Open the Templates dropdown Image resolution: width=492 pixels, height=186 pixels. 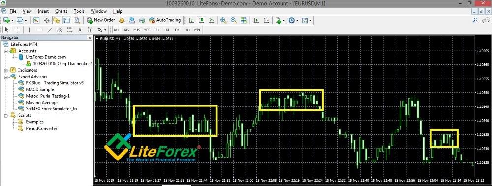pyautogui.click(x=307, y=20)
